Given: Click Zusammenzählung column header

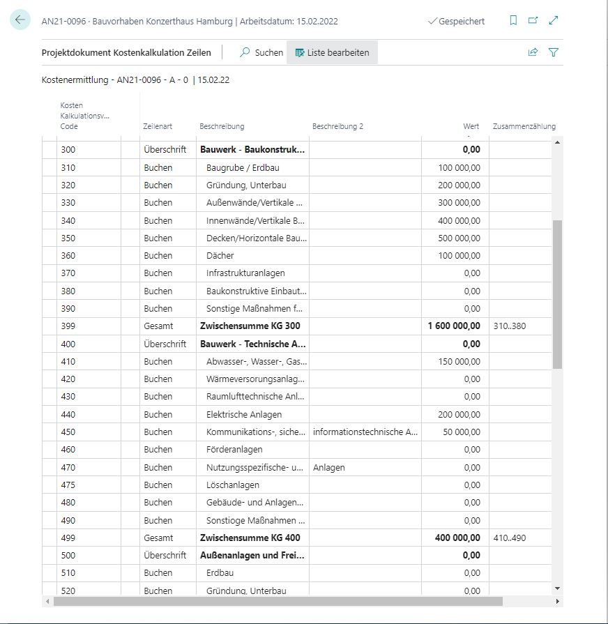Looking at the screenshot, I should (x=524, y=127).
